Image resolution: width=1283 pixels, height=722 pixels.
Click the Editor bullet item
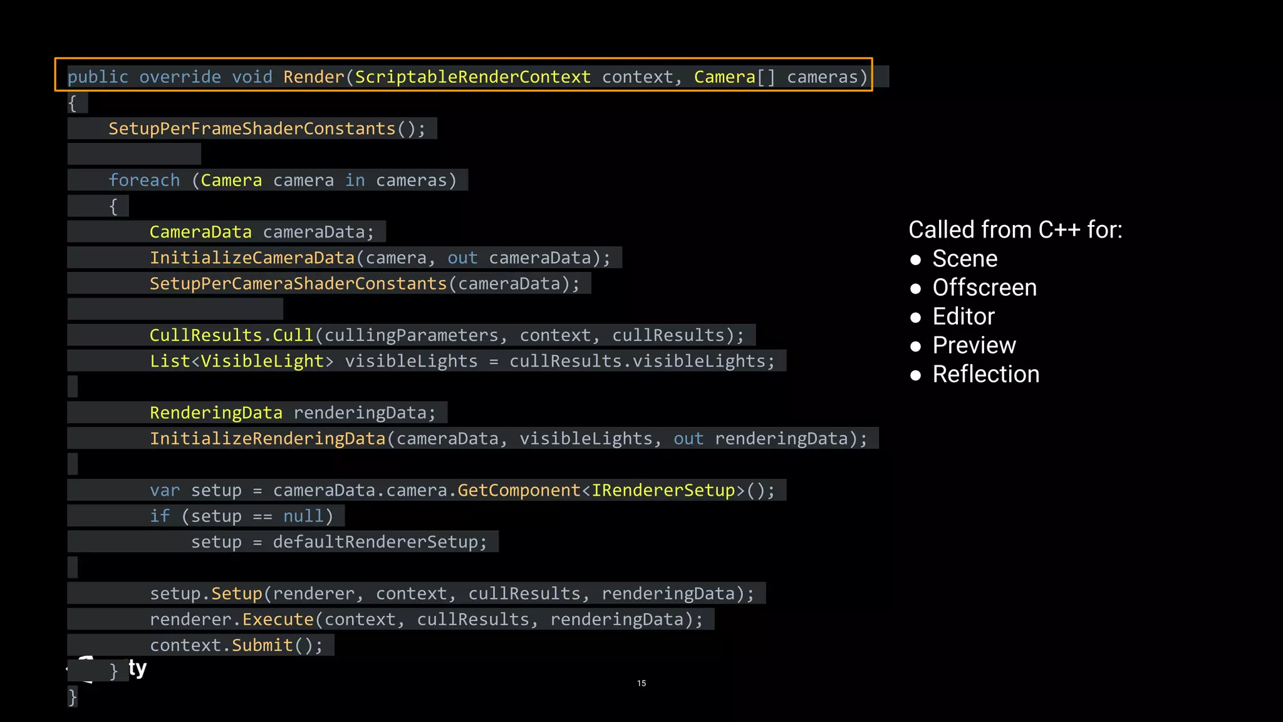(x=952, y=317)
